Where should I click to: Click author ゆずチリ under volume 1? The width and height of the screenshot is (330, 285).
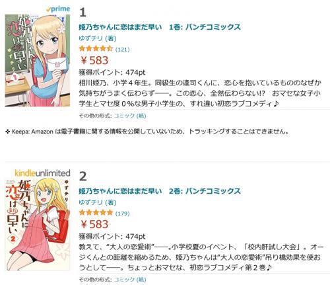[x=98, y=38]
